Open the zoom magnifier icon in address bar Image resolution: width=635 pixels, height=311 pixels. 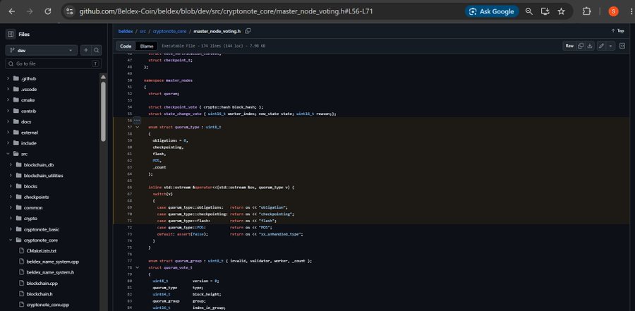(528, 11)
